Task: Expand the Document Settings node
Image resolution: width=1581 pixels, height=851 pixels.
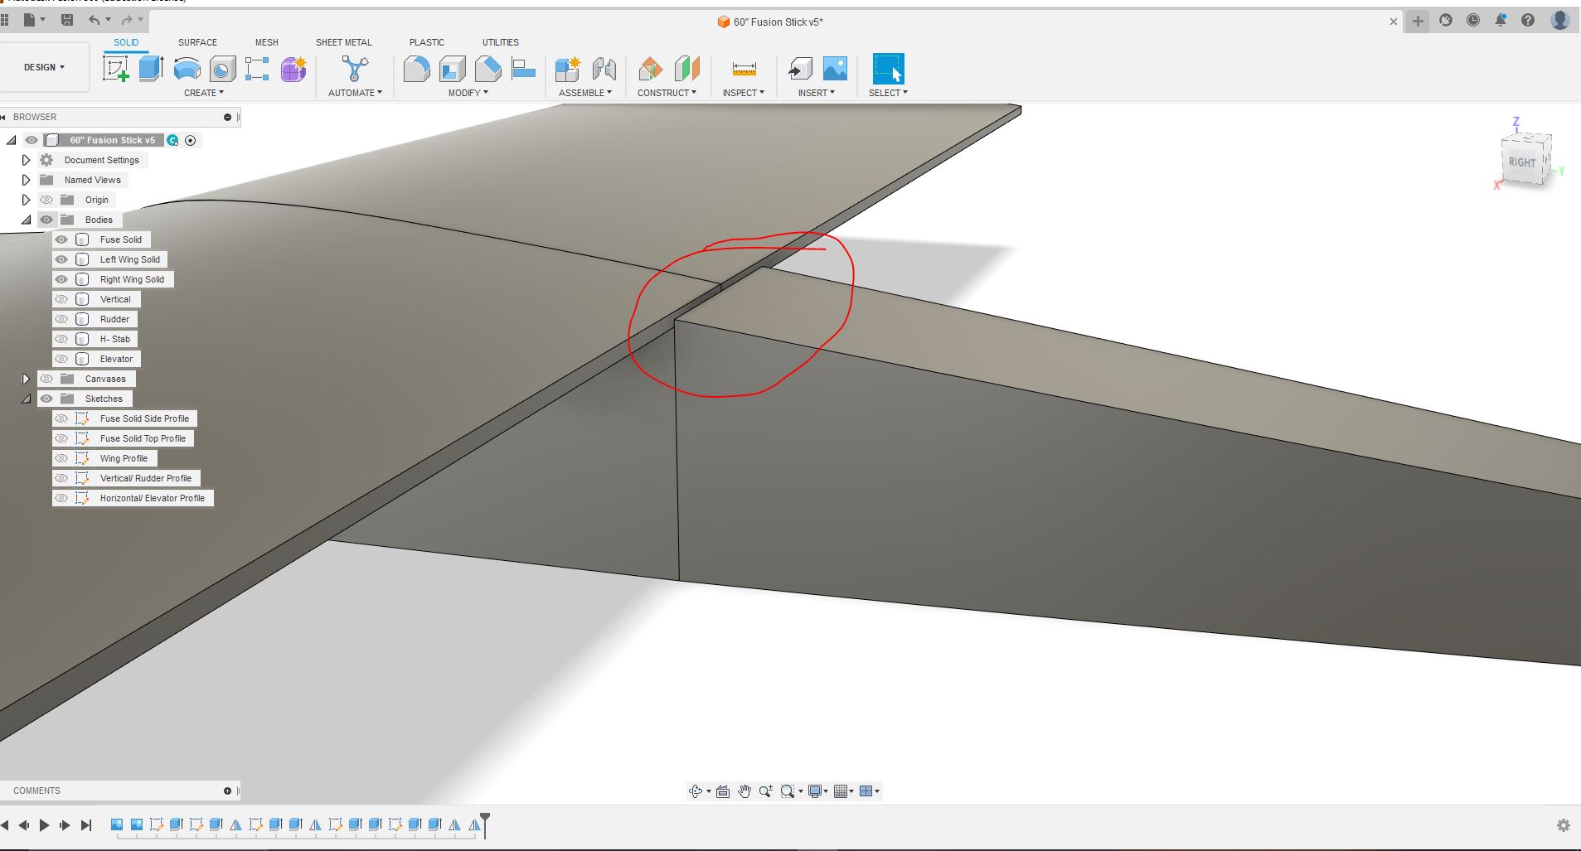Action: [x=26, y=160]
